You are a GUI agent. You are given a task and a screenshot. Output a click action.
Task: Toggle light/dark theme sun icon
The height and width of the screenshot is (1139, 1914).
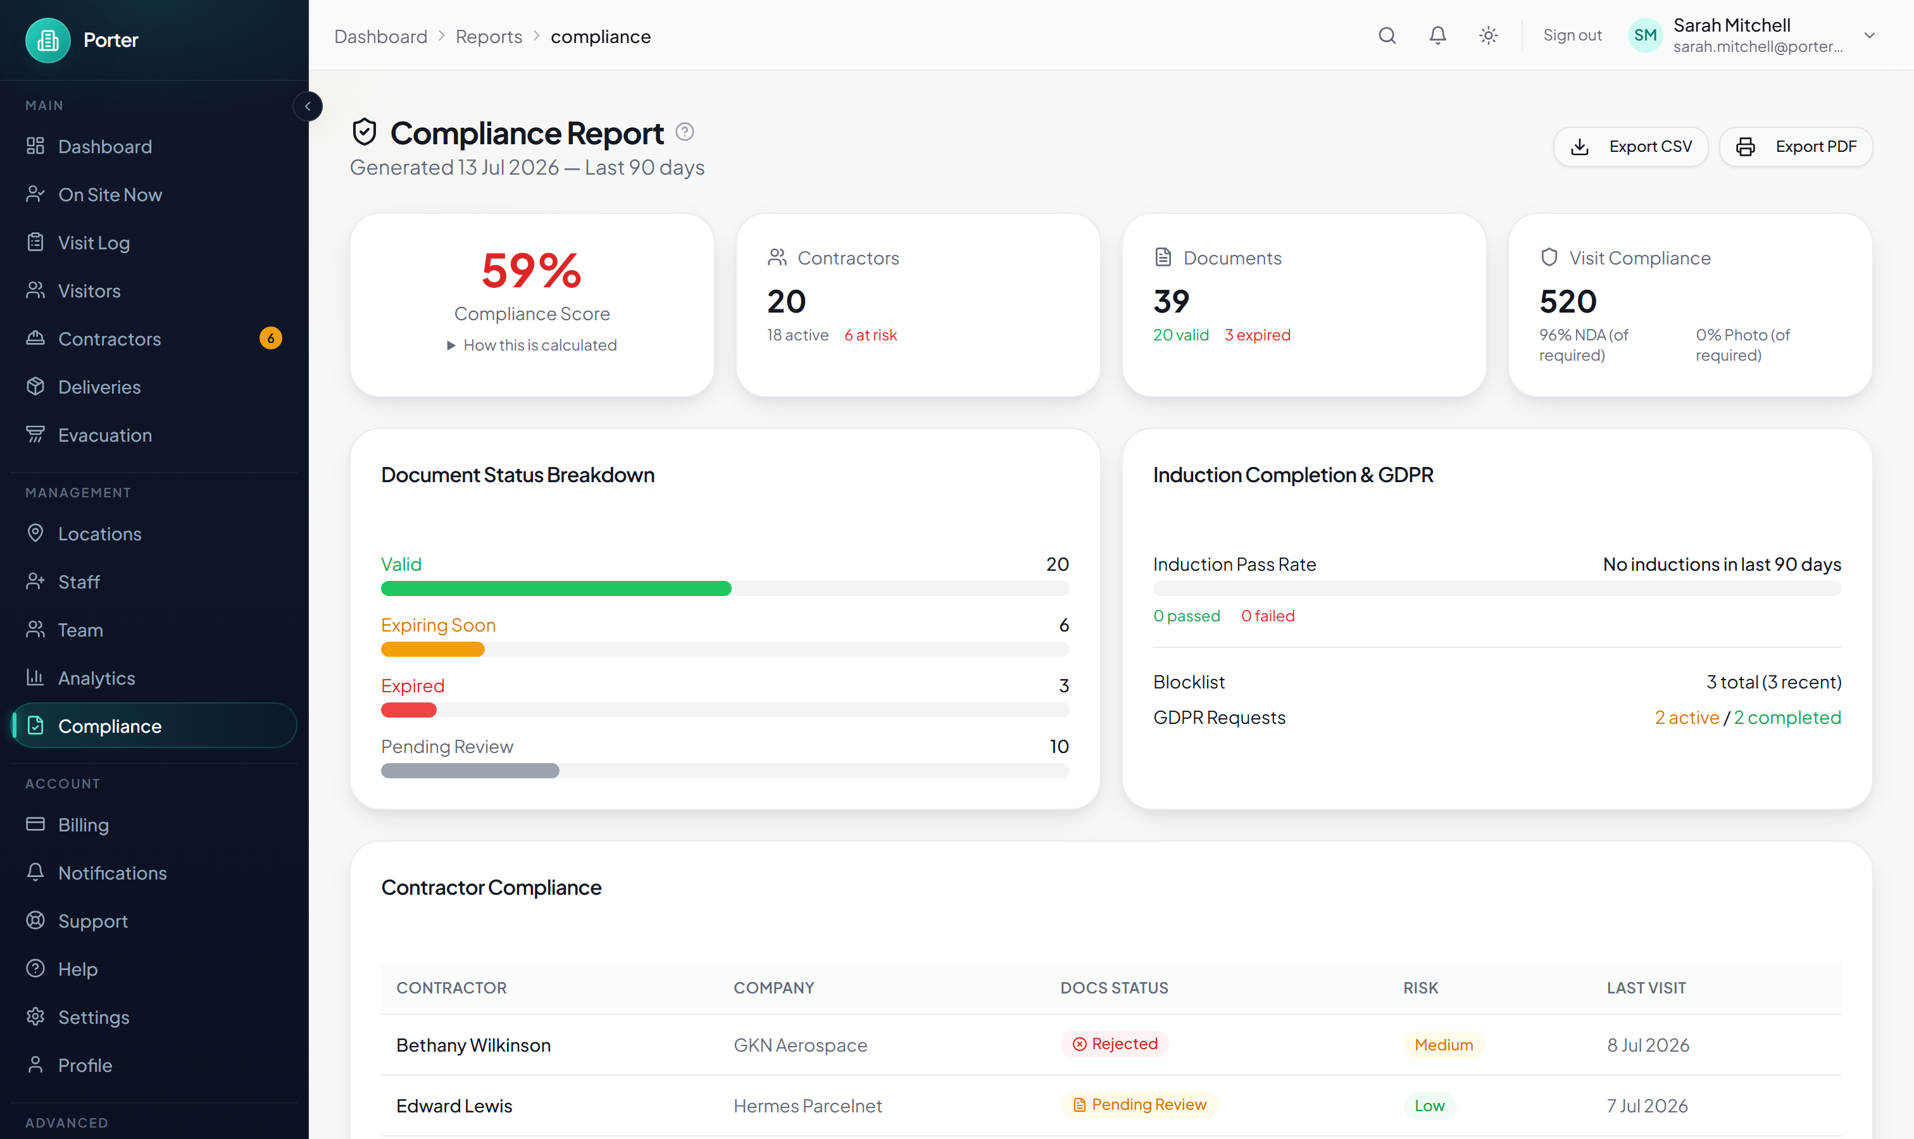click(x=1488, y=35)
